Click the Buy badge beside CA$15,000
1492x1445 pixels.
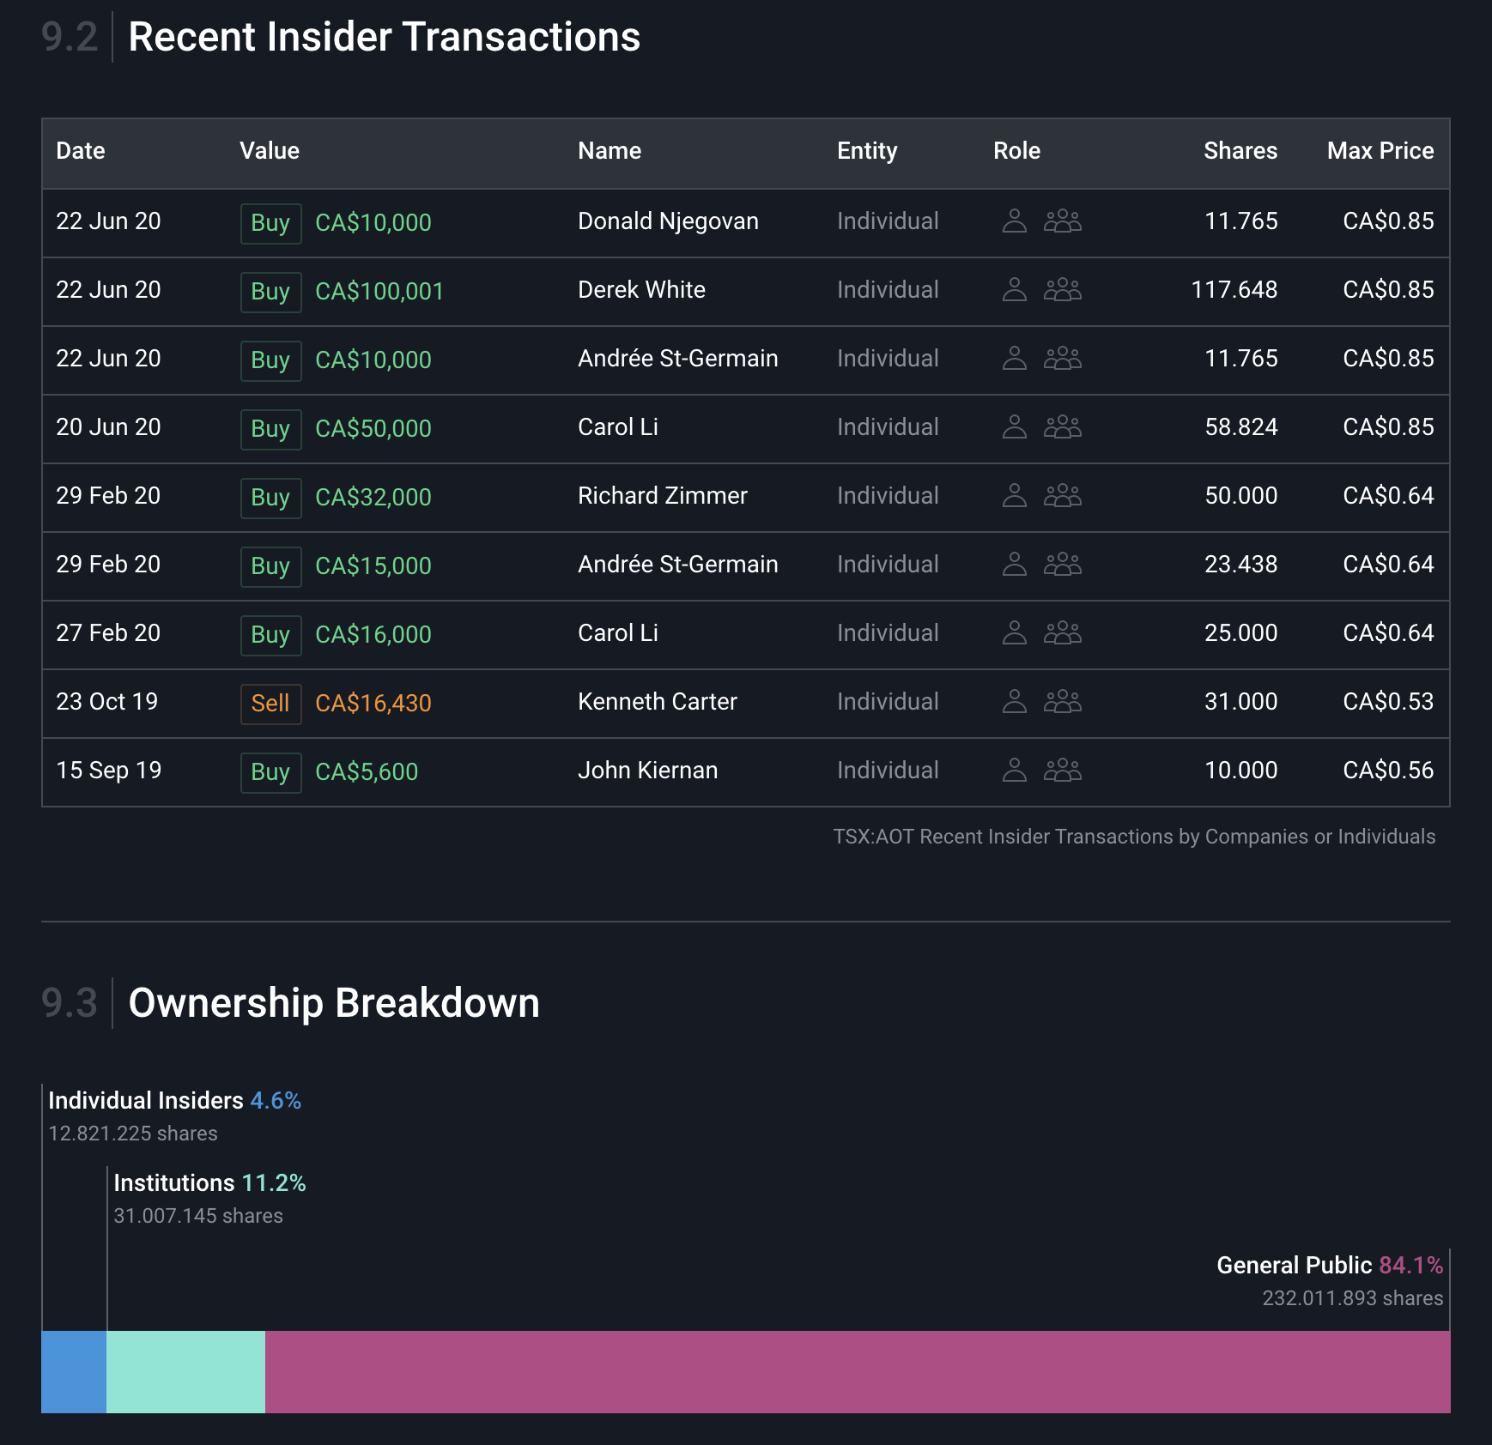tap(270, 566)
